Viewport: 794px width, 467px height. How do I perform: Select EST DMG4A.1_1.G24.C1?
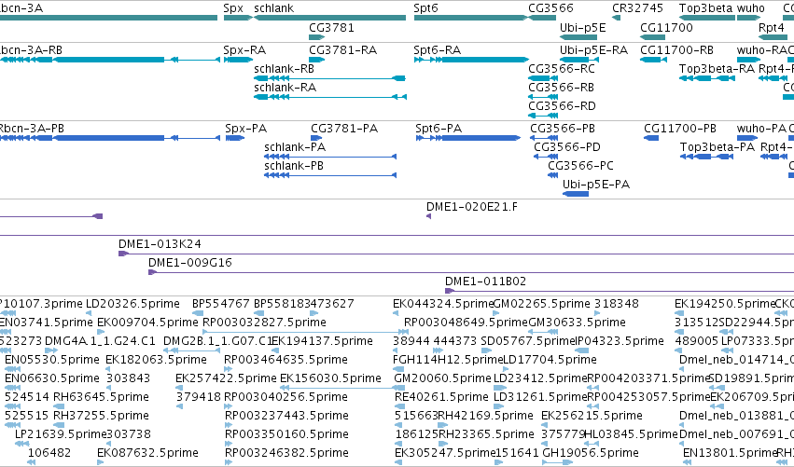point(100,341)
